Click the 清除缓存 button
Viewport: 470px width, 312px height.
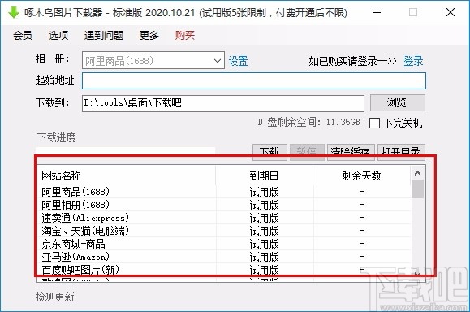tap(351, 151)
